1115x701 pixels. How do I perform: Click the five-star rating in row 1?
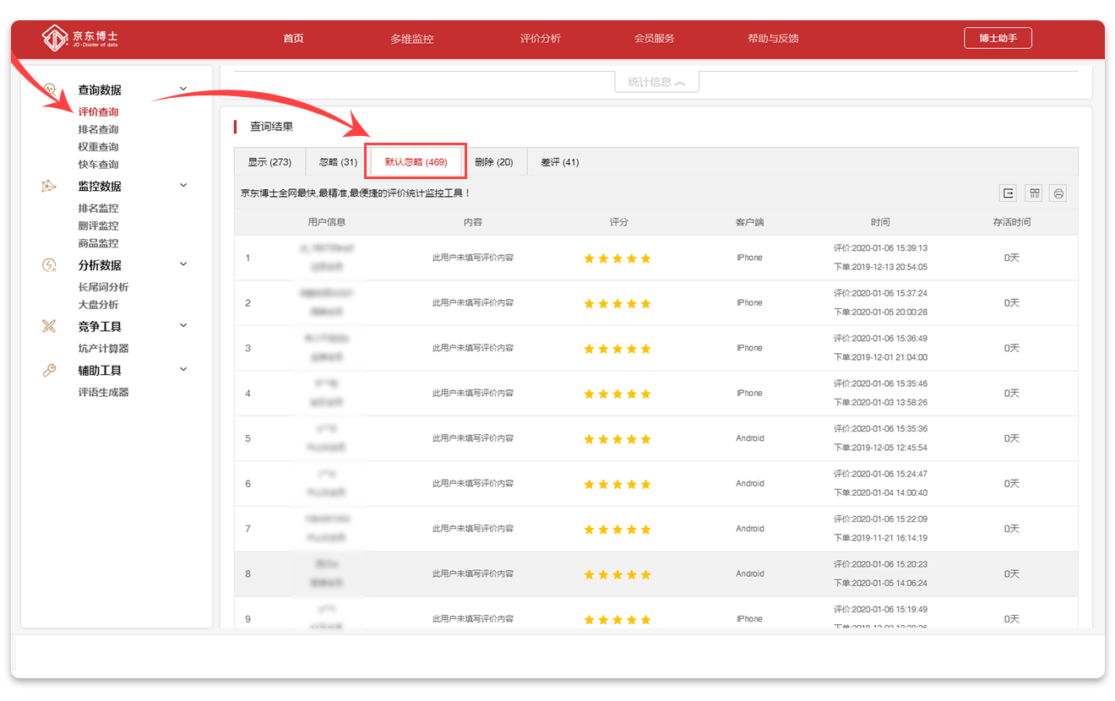click(x=617, y=258)
